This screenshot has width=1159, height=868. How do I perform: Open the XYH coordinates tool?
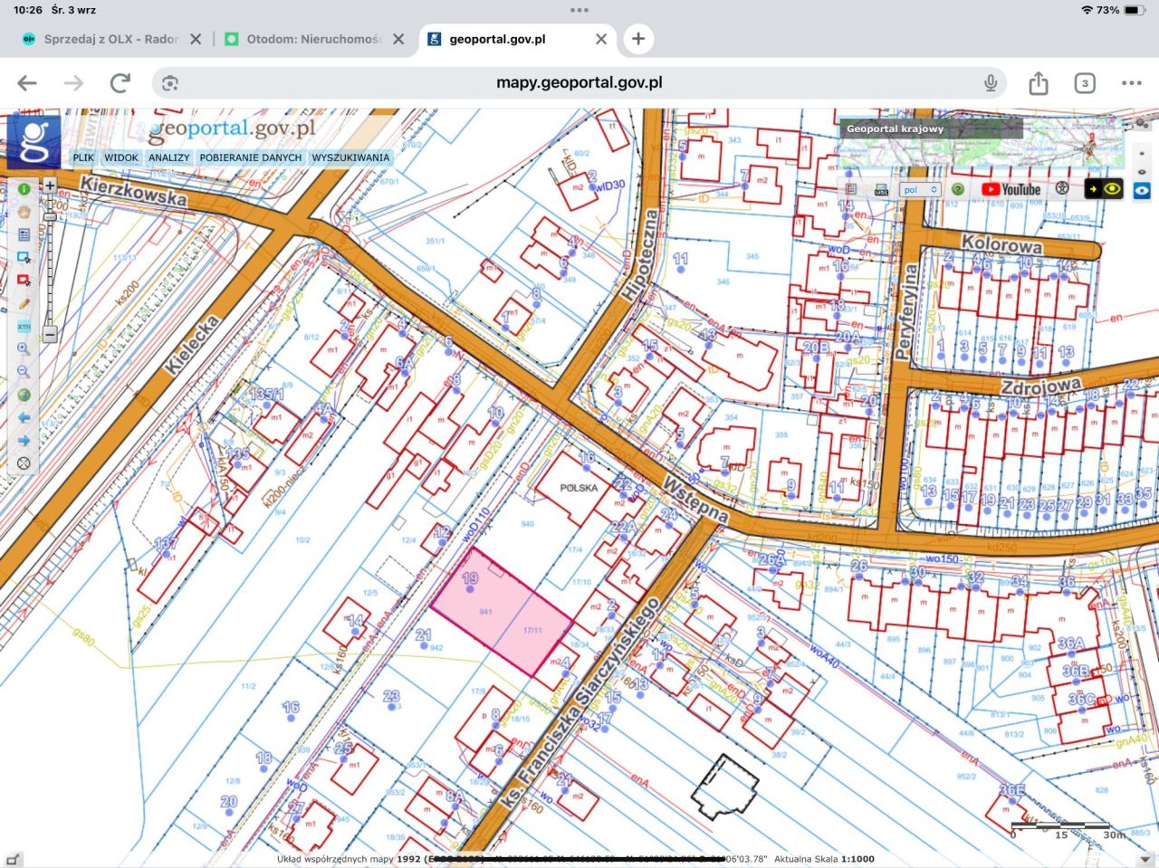pos(24,326)
